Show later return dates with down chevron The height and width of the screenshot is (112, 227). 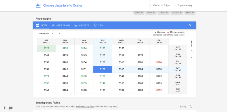[x=191, y=57]
